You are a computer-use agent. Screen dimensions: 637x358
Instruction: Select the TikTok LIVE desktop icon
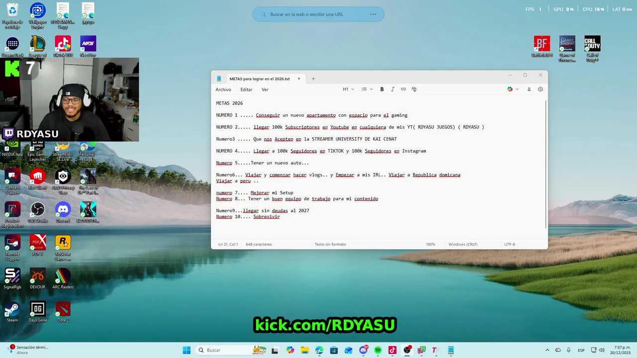coord(63,47)
